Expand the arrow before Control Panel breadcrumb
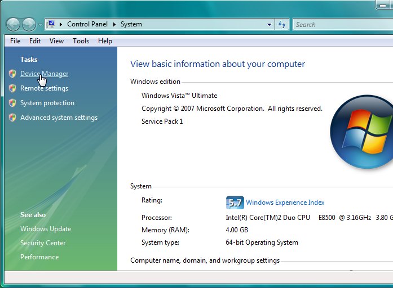Viewport: 393px width, 288px height. pyautogui.click(x=61, y=24)
